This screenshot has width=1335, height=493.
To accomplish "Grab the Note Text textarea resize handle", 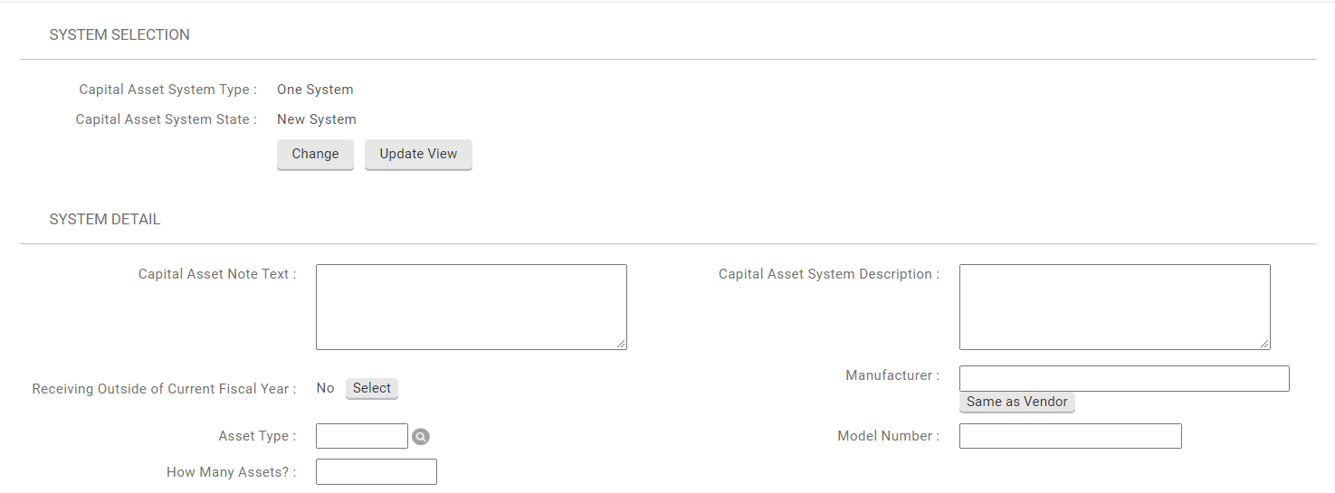I will [x=622, y=345].
